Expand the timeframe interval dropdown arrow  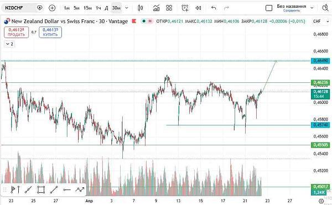[x=127, y=8]
